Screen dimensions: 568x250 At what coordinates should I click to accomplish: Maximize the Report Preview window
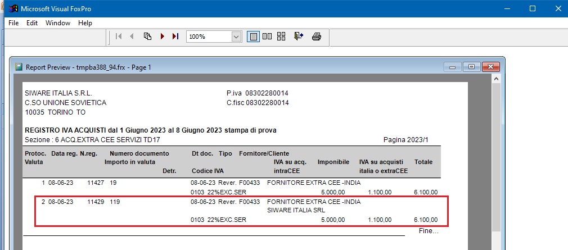471,67
